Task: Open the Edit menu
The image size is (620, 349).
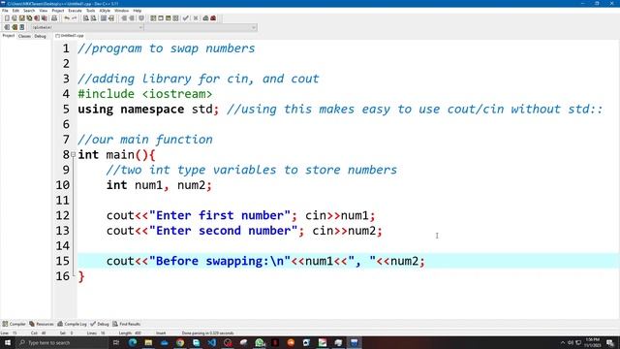Action: [15, 11]
